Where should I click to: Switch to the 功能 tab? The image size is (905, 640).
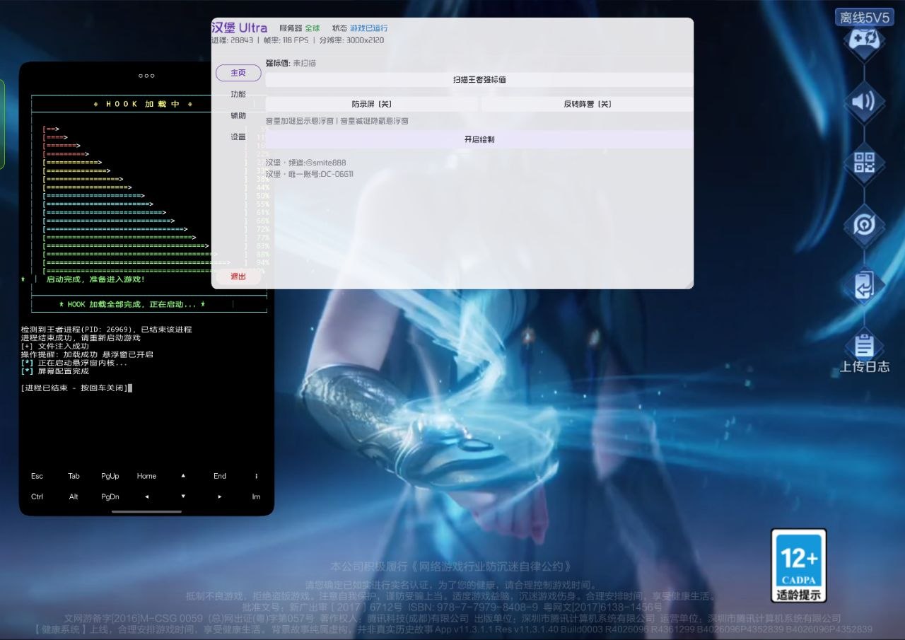pos(238,94)
